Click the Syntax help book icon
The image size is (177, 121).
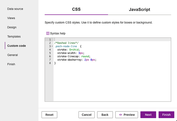[48, 33]
